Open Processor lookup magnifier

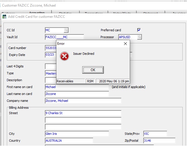click(x=140, y=37)
